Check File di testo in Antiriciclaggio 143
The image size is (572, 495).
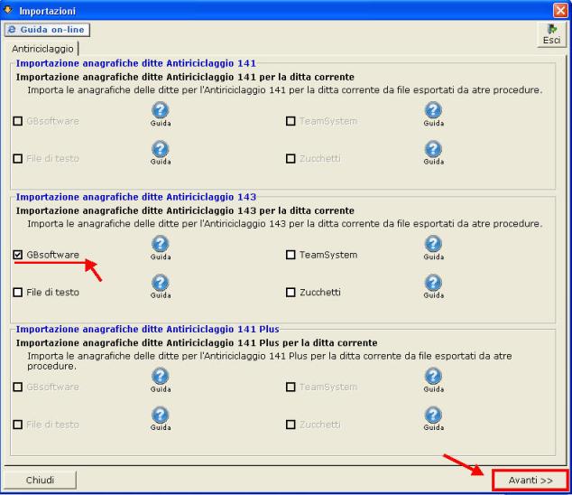(17, 293)
